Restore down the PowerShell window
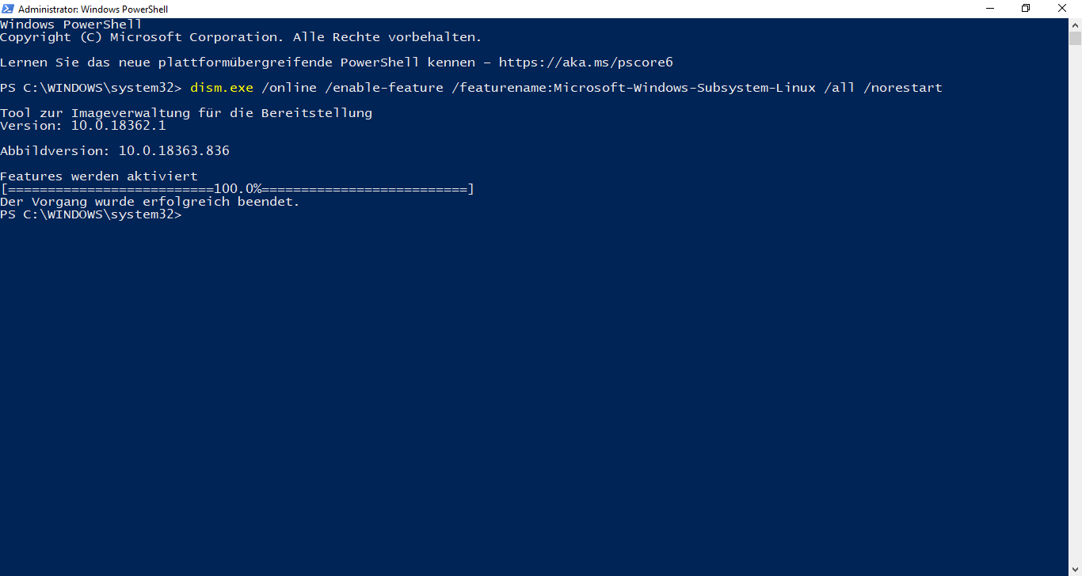This screenshot has height=576, width=1082. [1026, 9]
